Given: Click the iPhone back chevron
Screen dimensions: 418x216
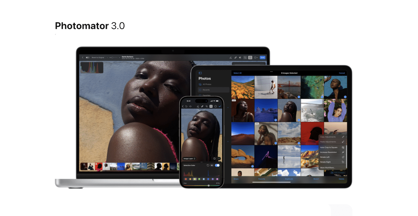Looking at the screenshot, I should pyautogui.click(x=183, y=106).
